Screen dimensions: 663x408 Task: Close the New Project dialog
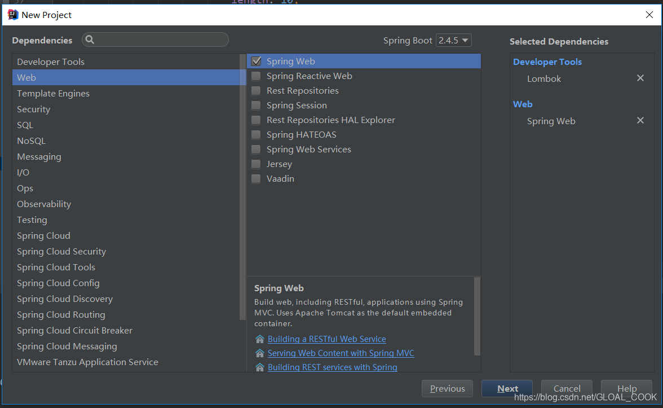point(649,15)
